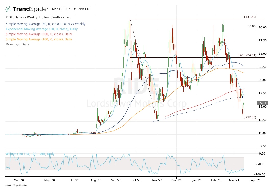Select the Exponential Moving Average 10 legend entry
Screen dimensions: 273x188
tap(41, 29)
